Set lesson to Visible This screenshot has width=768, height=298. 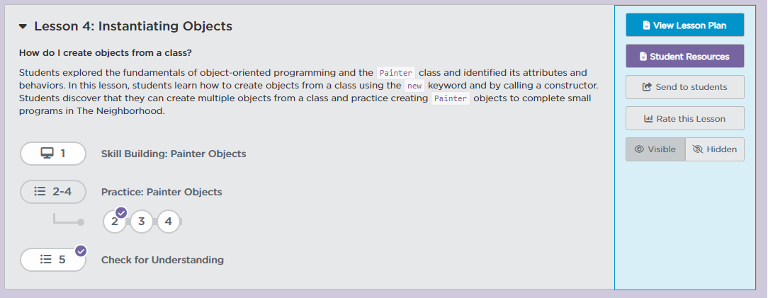point(655,149)
